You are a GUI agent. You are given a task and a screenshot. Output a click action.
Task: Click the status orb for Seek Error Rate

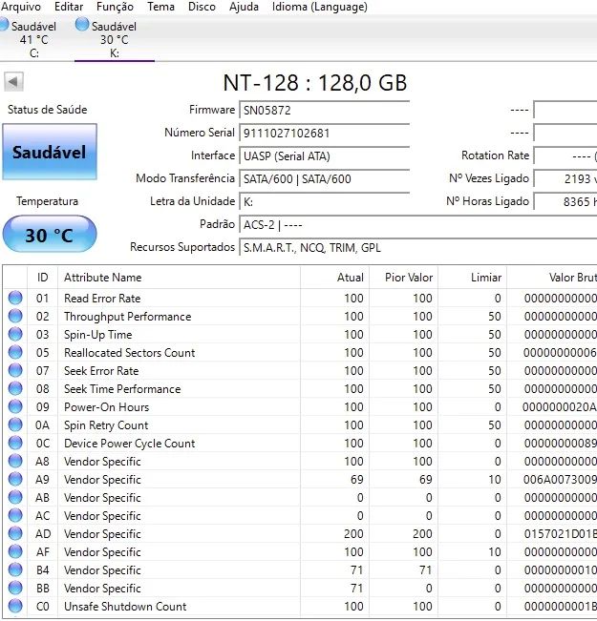click(15, 370)
